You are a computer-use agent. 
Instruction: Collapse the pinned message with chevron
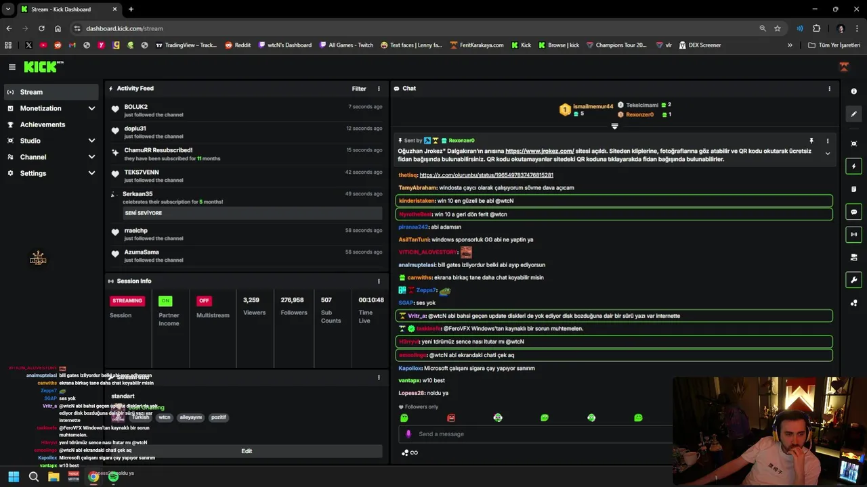[827, 154]
